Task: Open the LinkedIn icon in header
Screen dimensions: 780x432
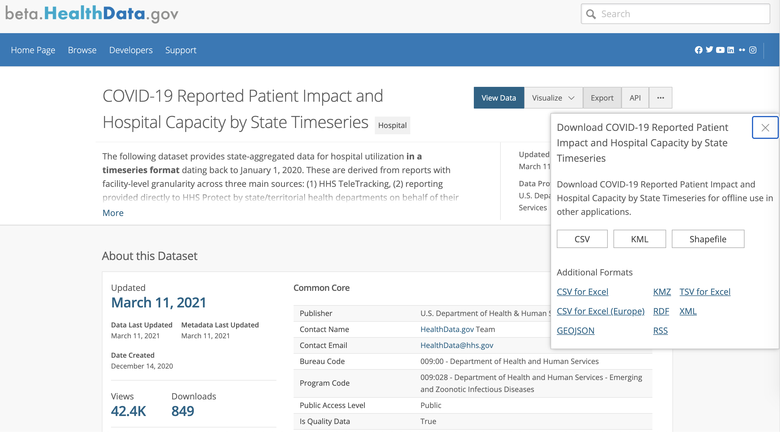Action: click(731, 50)
